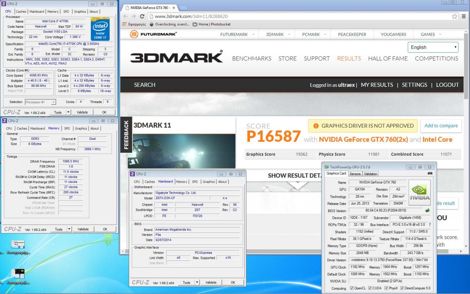
Task: Toggle the OpenCL checkbox in GPU-Z
Action: point(351,289)
